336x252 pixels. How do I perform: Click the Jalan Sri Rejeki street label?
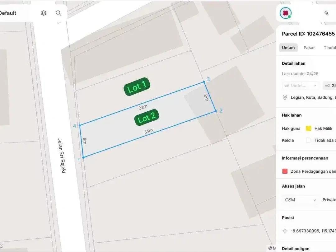pyautogui.click(x=62, y=156)
